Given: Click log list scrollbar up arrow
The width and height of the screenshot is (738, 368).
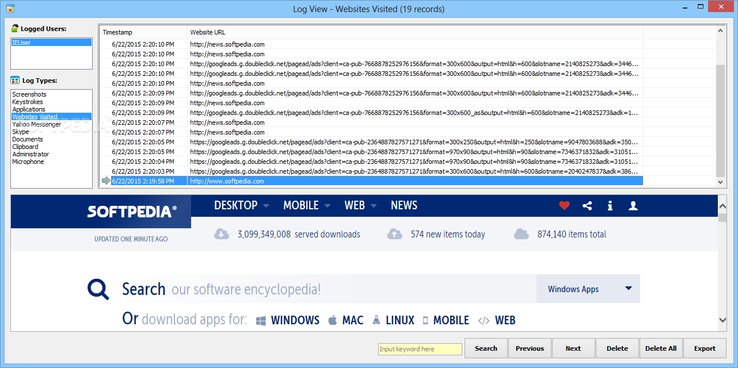Looking at the screenshot, I should (721, 30).
